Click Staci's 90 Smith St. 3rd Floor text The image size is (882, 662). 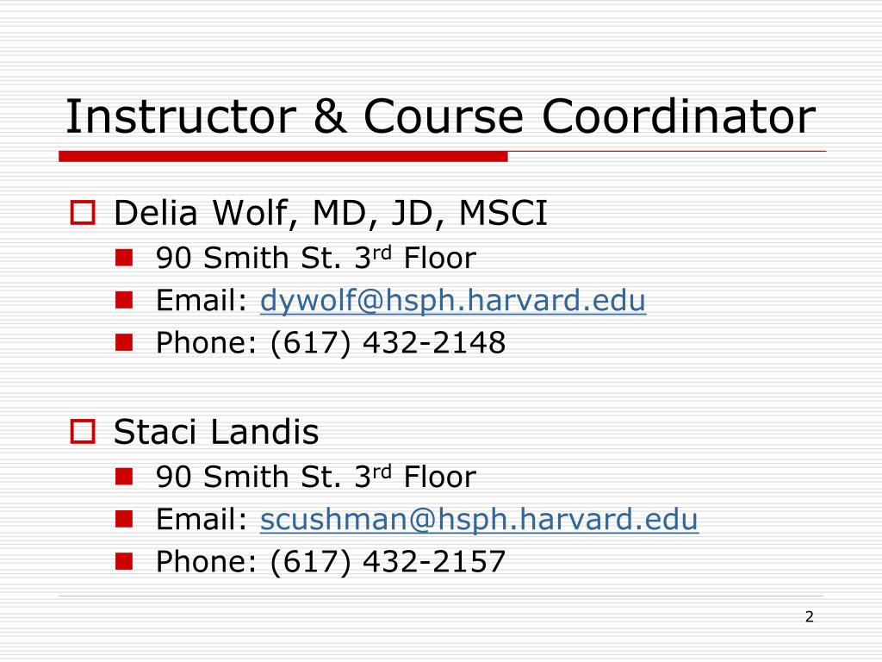point(316,477)
